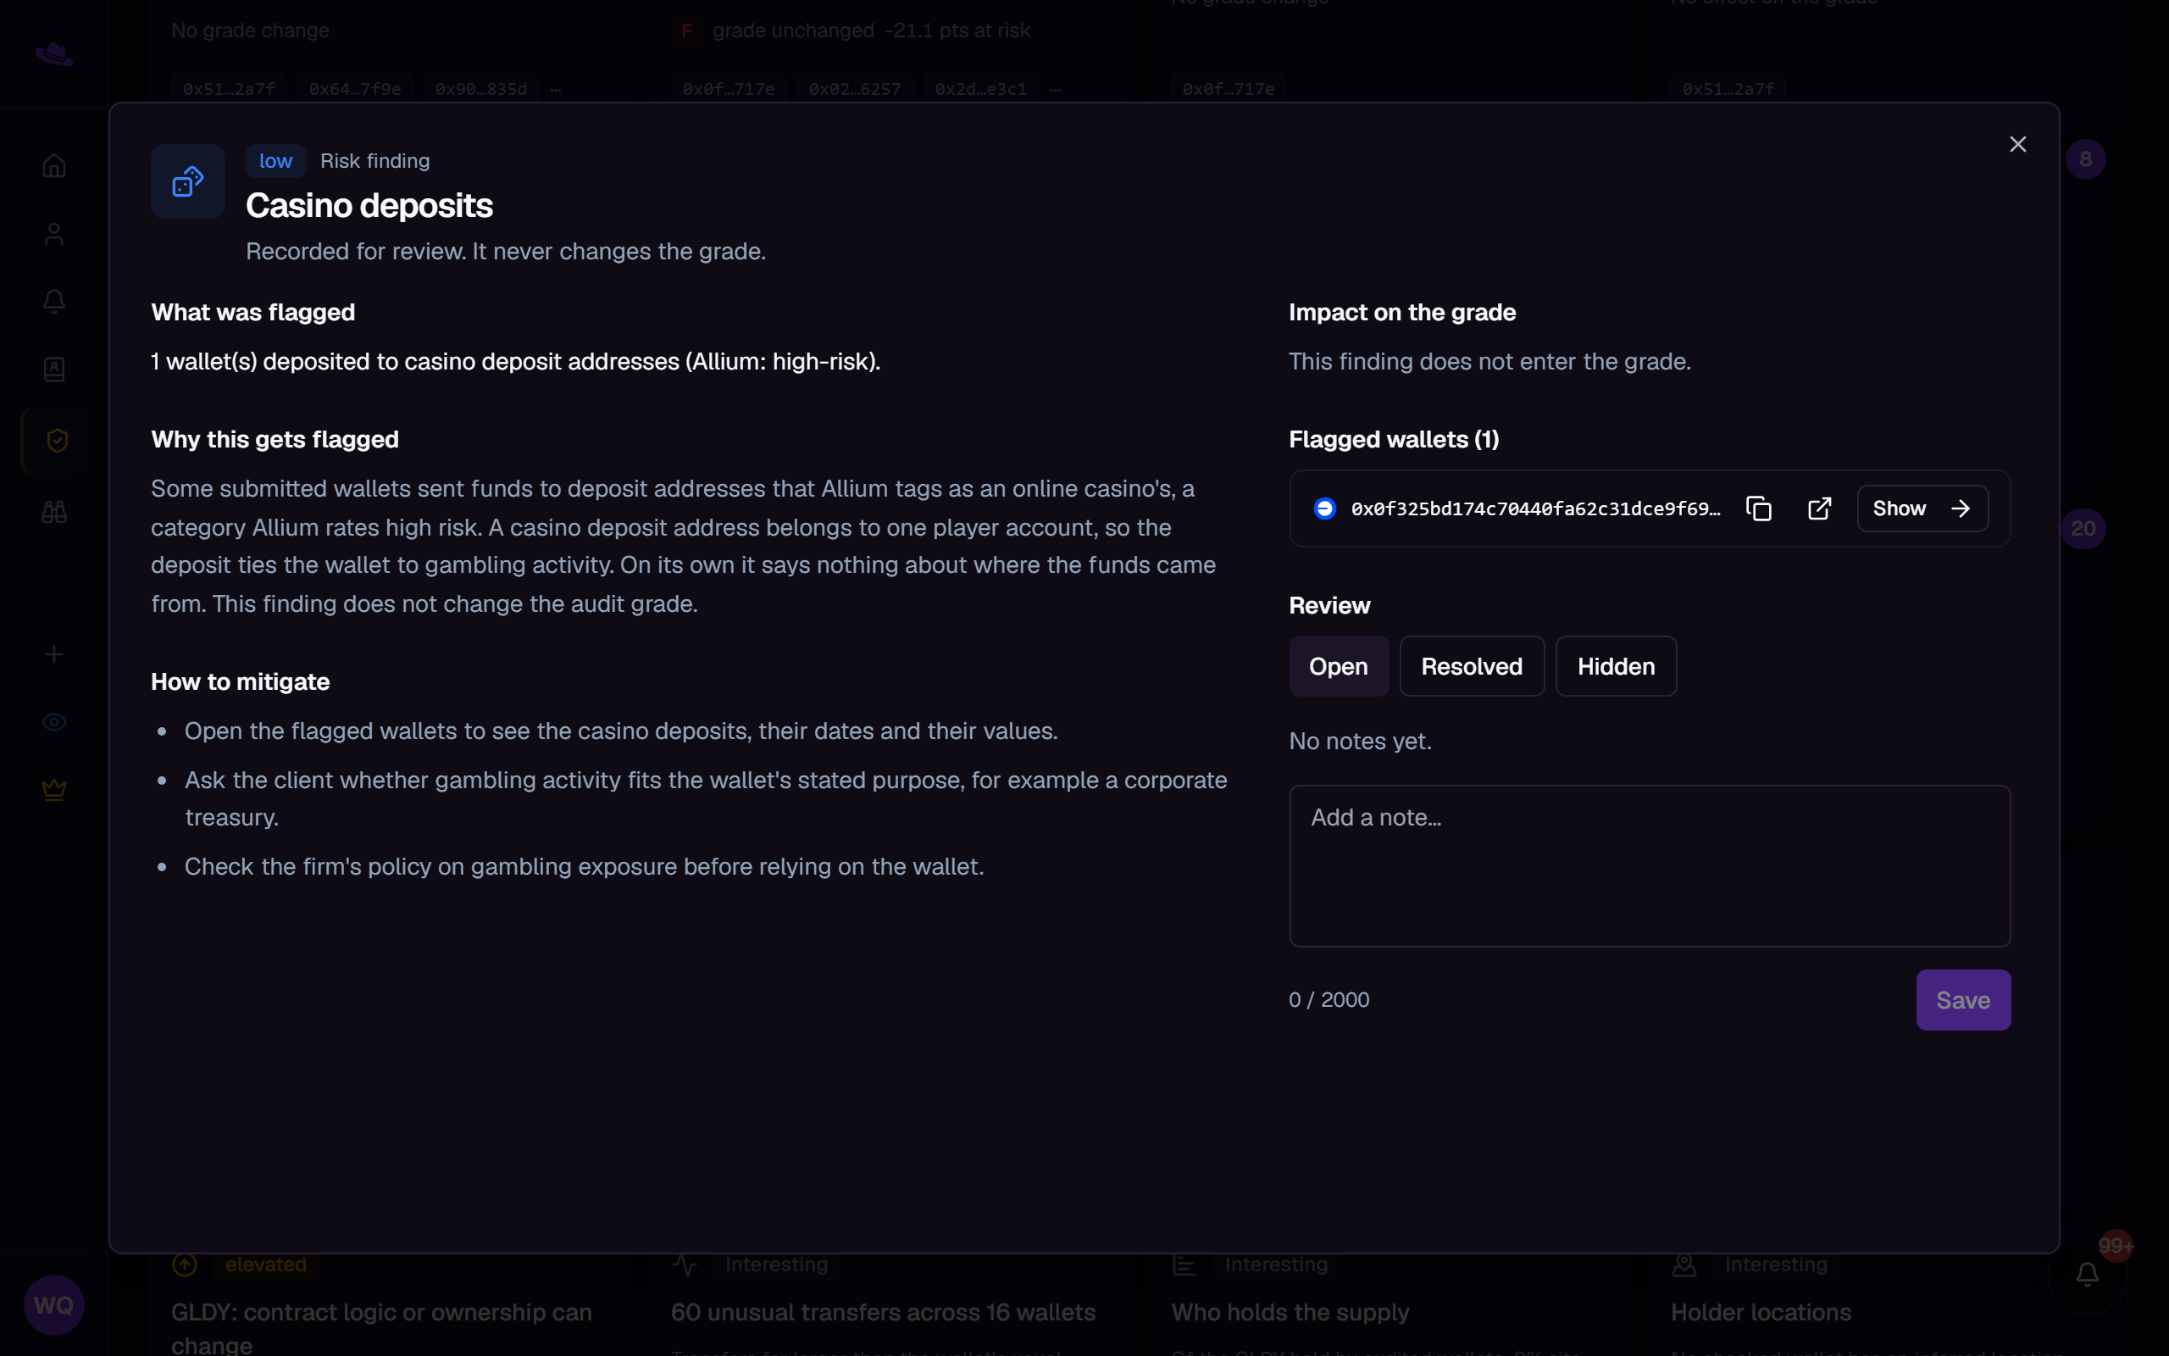Click the Show wallet button

1922,508
